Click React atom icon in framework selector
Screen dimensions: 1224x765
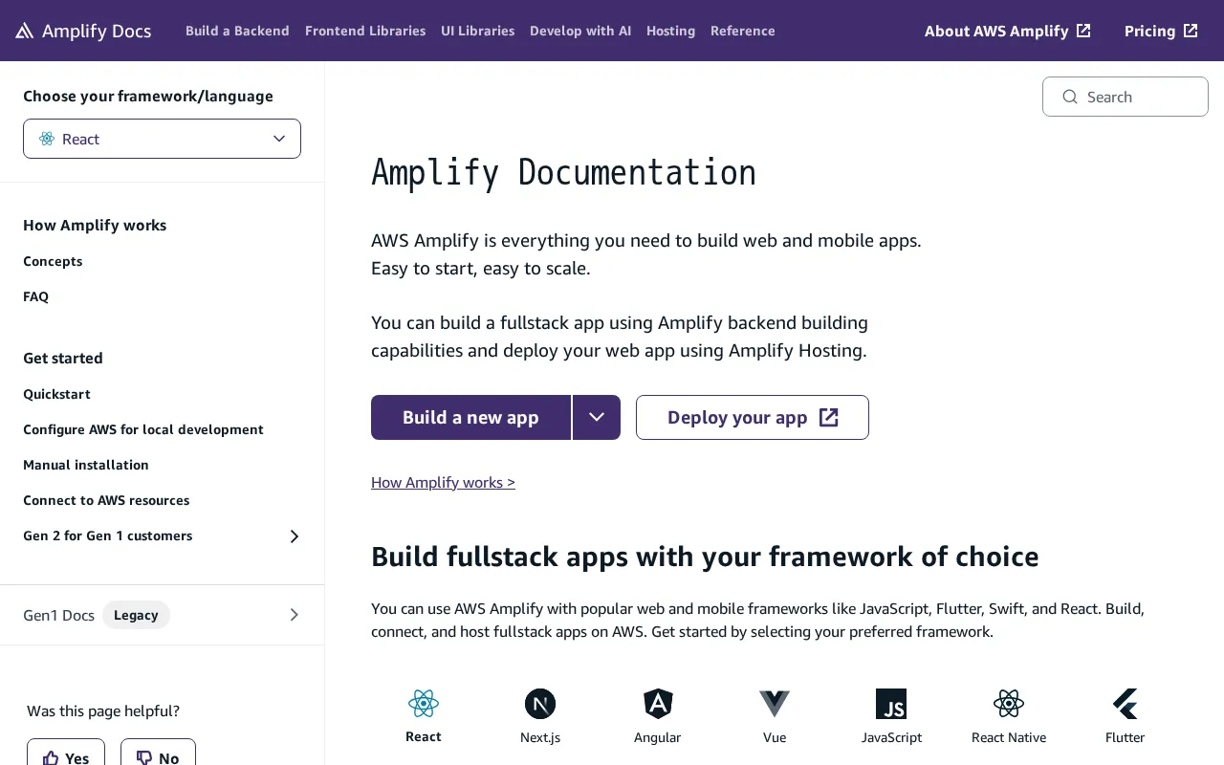tap(47, 139)
